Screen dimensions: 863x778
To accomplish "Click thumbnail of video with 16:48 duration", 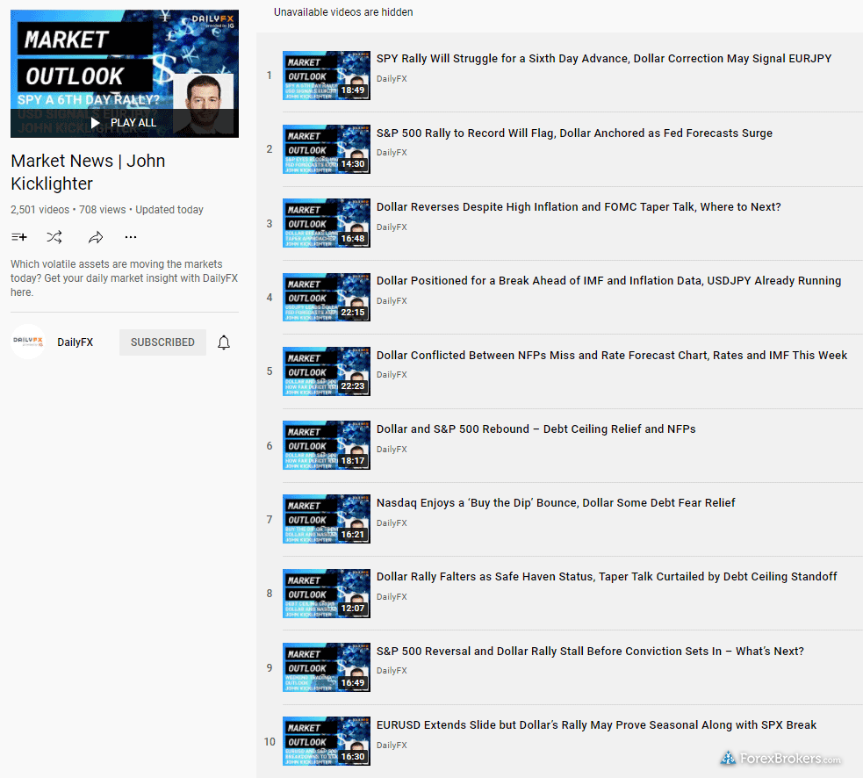I will (326, 223).
